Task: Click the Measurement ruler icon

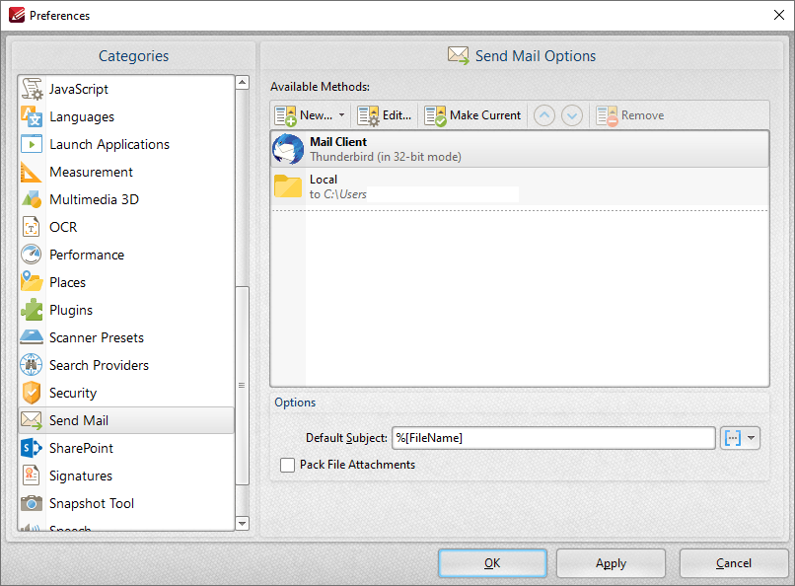Action: (x=32, y=172)
